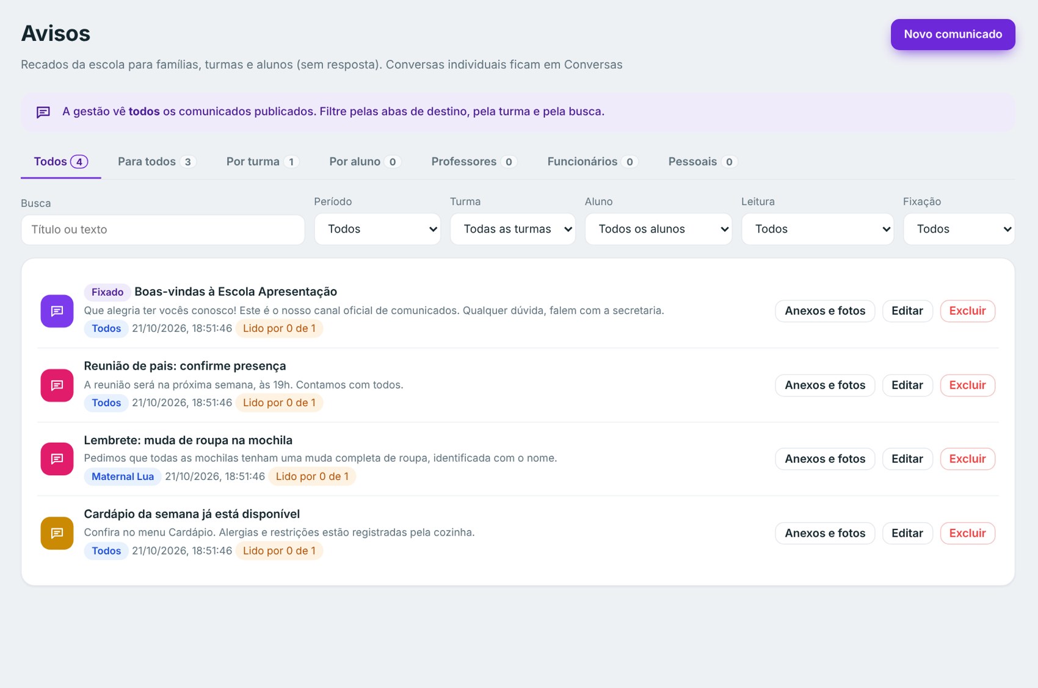This screenshot has width=1038, height=688.
Task: Expand the Fixação filter dropdown
Action: (x=959, y=229)
